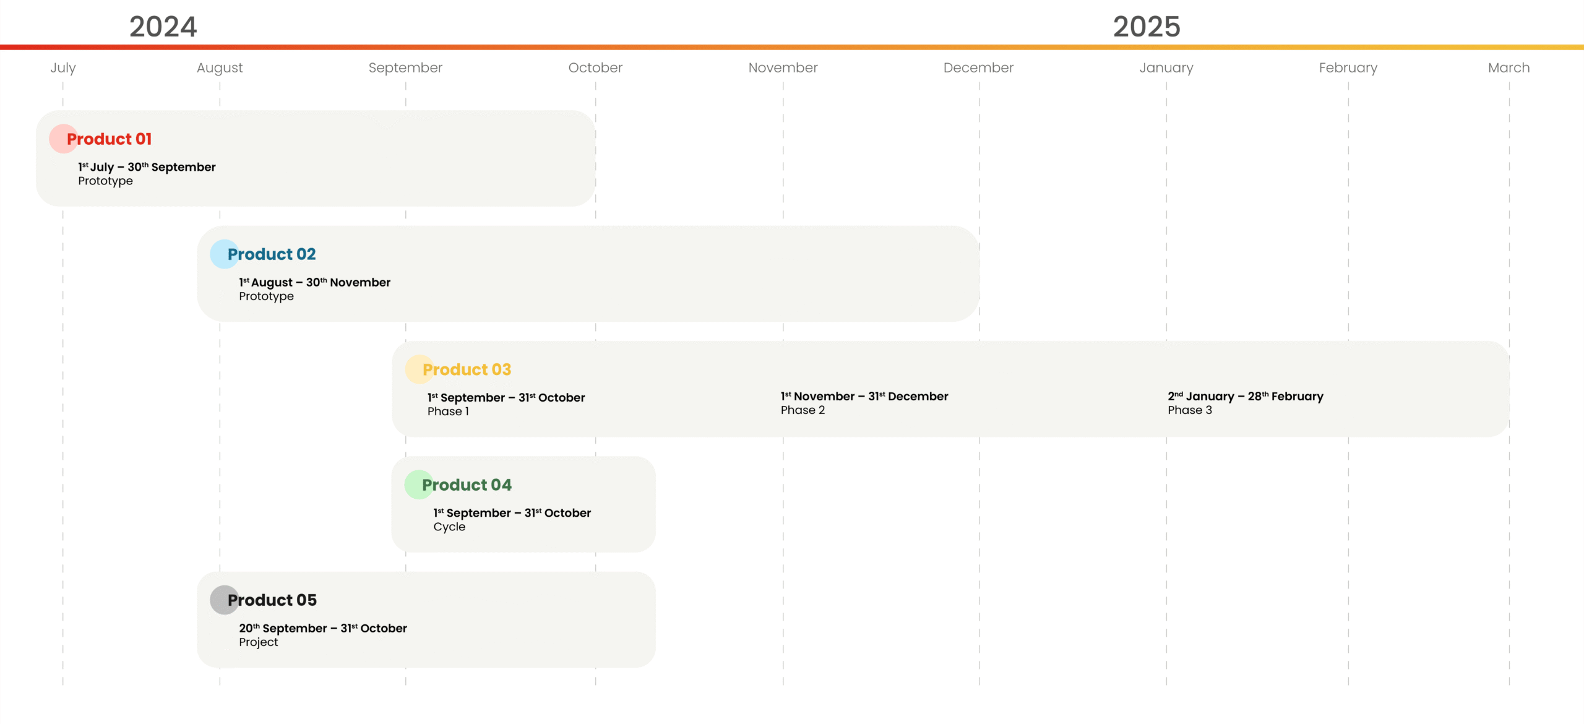Select the July month label
Image resolution: width=1584 pixels, height=724 pixels.
(63, 67)
